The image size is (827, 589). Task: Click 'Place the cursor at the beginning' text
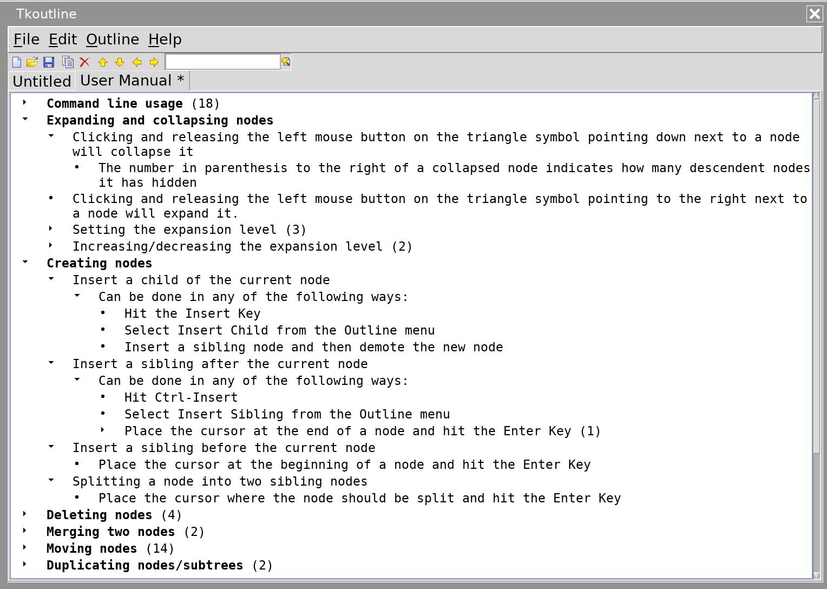coord(345,464)
